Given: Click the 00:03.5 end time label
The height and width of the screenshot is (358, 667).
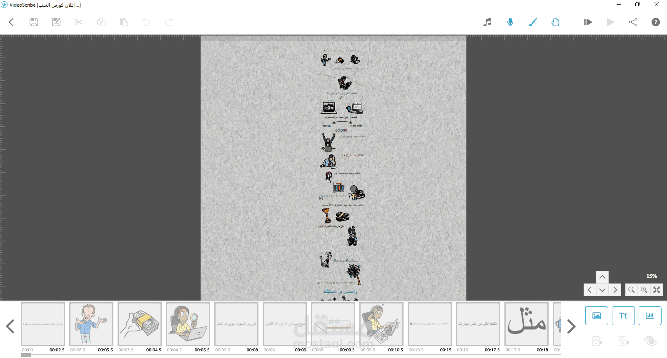Looking at the screenshot, I should [x=105, y=350].
